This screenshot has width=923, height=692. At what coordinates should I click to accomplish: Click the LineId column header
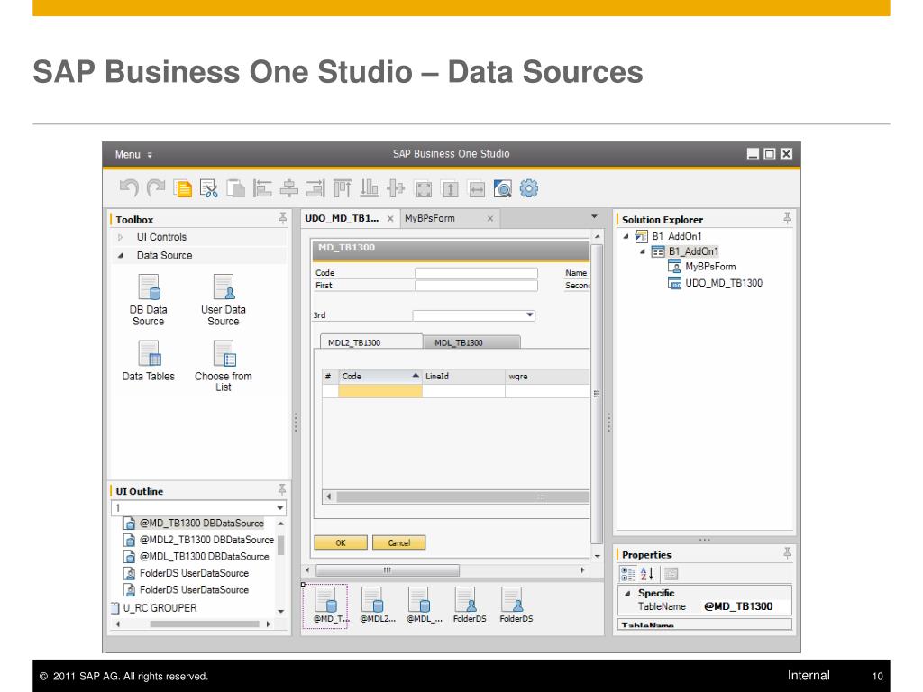coord(464,376)
